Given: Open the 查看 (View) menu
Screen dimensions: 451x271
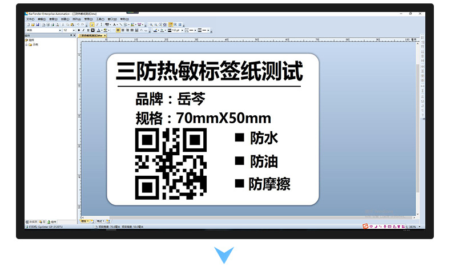Looking at the screenshot, I should coord(53,19).
